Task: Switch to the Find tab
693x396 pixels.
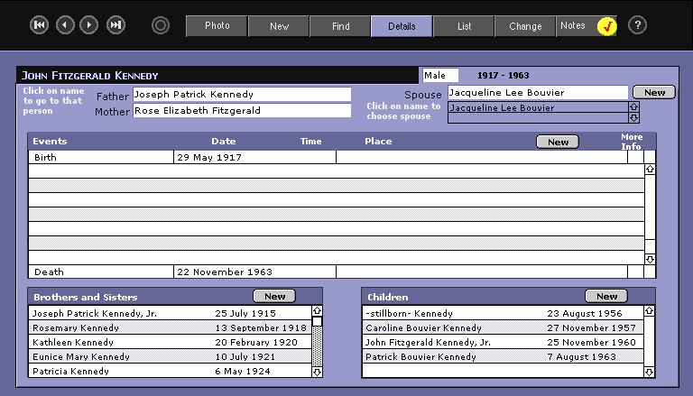Action: click(x=340, y=26)
